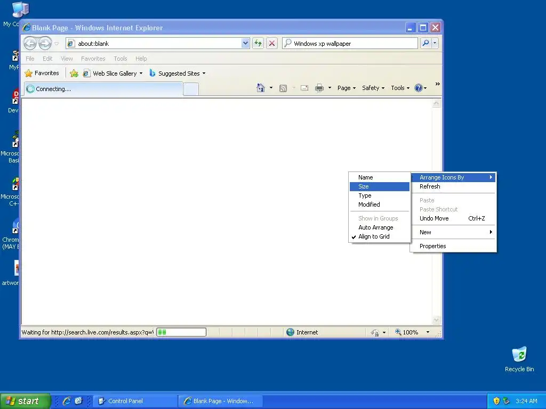Screen dimensions: 546x409
Task: Open the Tools menu in menu bar
Action: click(x=120, y=59)
